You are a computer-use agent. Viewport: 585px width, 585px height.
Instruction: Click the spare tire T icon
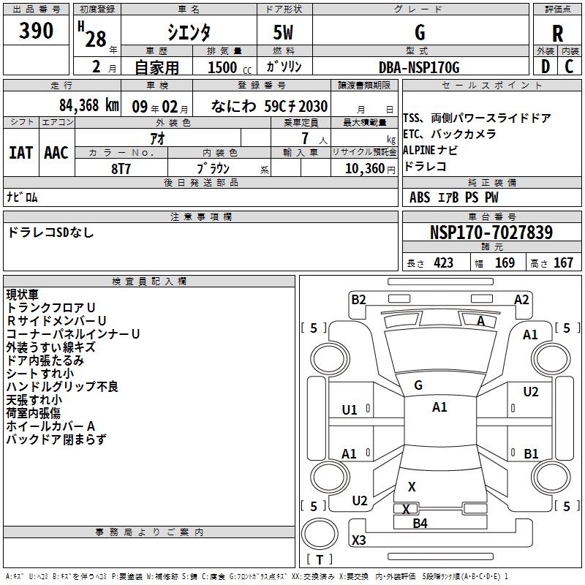[x=320, y=534]
